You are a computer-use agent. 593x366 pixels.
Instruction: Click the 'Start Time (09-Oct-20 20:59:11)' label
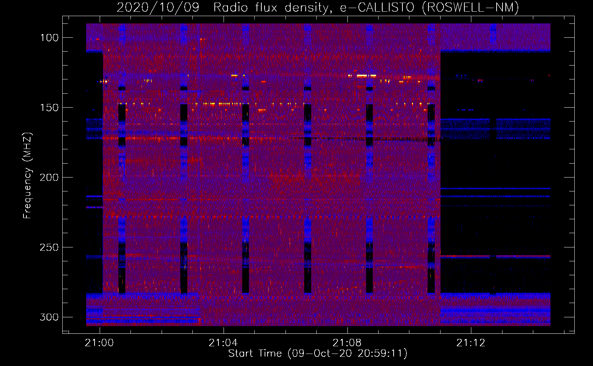(x=318, y=353)
